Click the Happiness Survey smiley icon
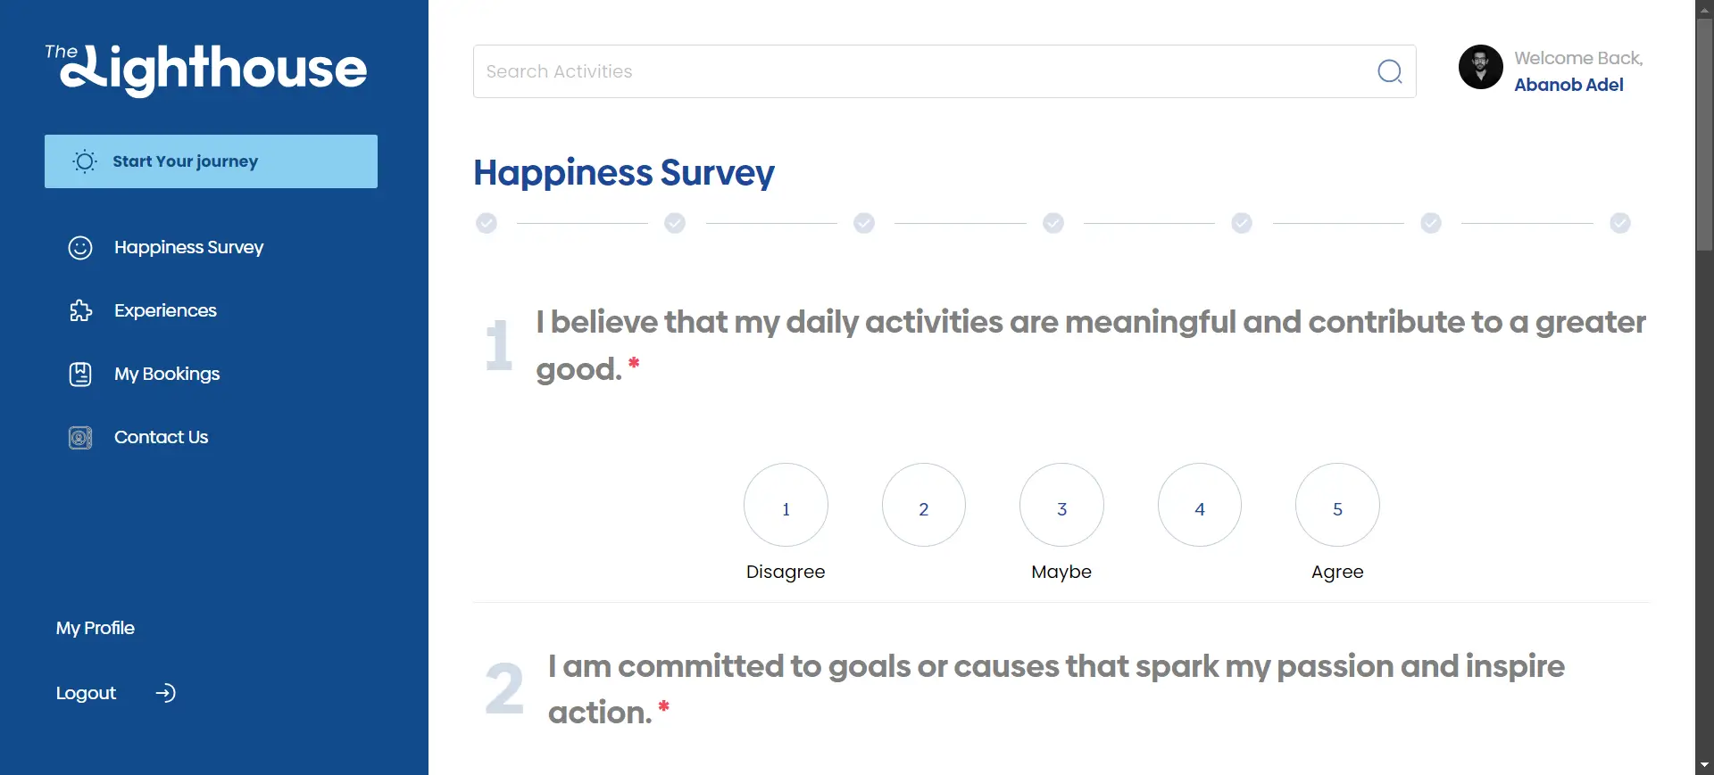 point(80,248)
